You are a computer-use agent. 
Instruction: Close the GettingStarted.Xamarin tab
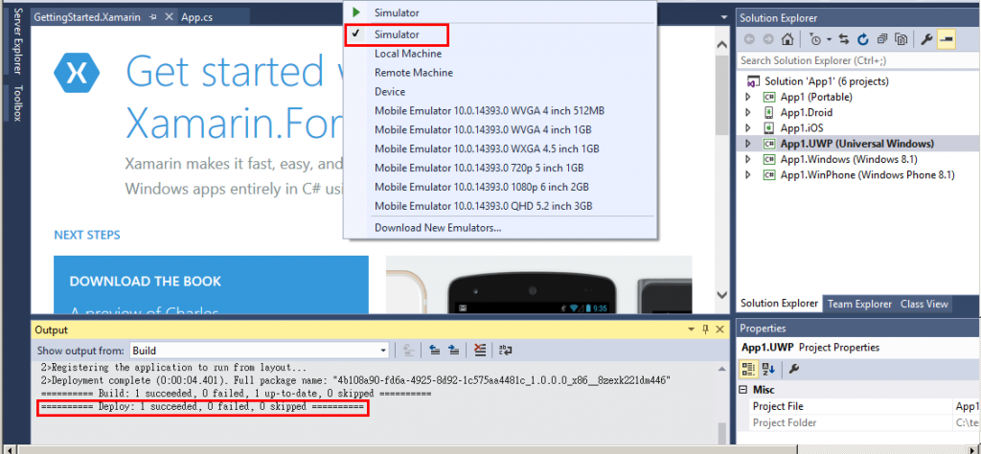169,17
